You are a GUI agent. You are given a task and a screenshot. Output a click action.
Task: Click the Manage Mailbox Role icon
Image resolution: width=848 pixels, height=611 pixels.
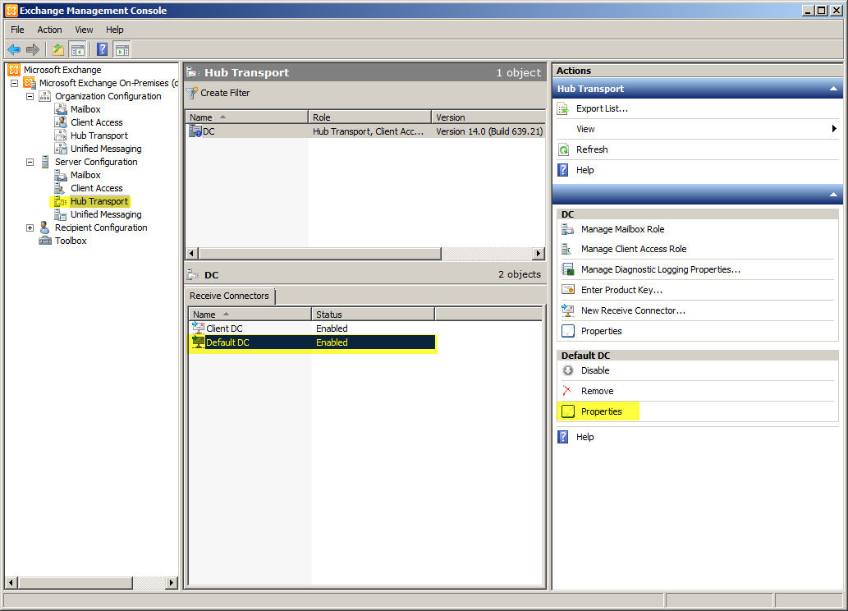[x=567, y=229]
